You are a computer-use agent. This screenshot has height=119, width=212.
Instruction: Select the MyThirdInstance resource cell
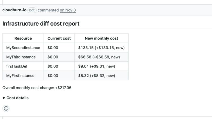[23, 57]
